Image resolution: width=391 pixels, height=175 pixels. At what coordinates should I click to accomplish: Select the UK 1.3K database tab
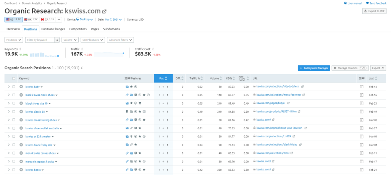(31, 19)
